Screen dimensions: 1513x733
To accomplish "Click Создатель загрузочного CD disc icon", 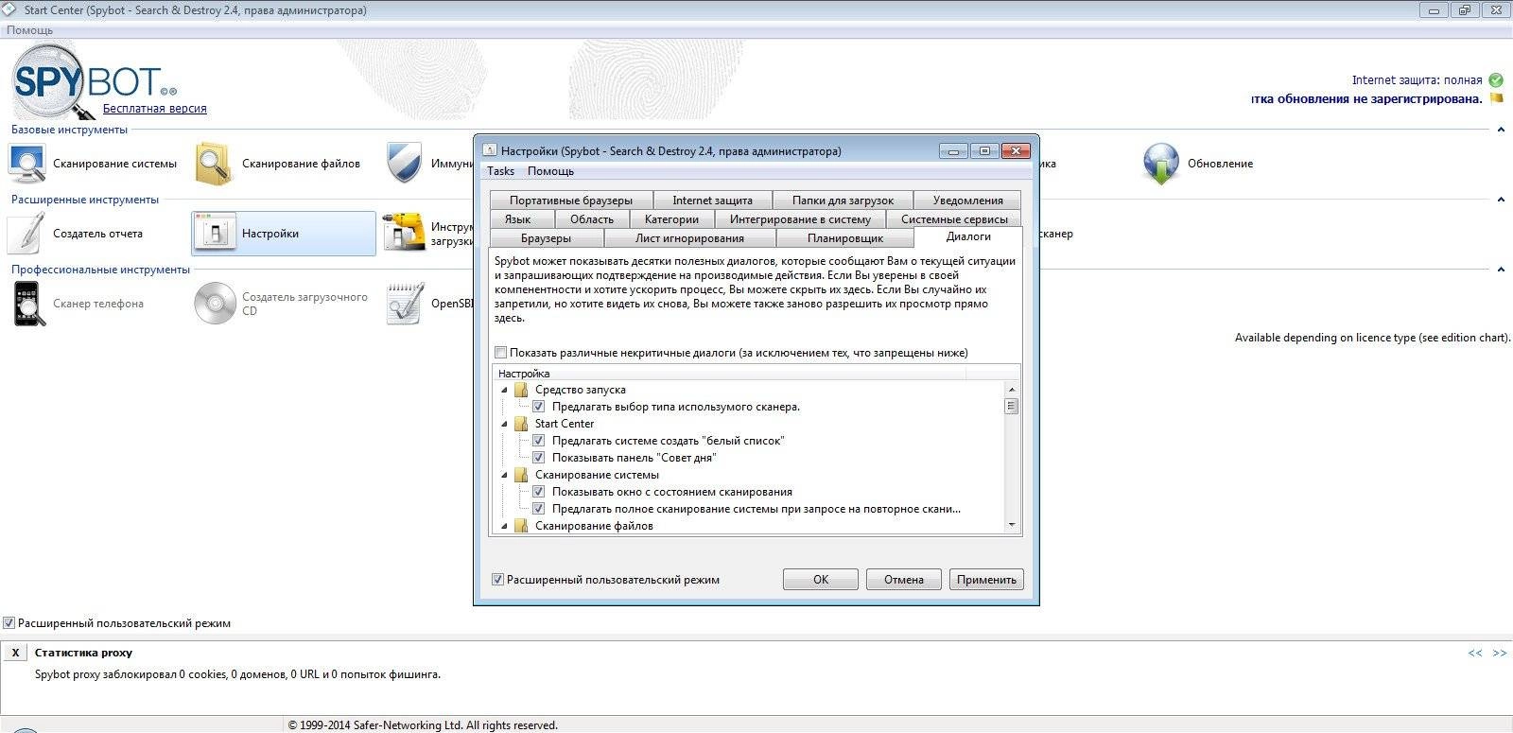I will 215,304.
